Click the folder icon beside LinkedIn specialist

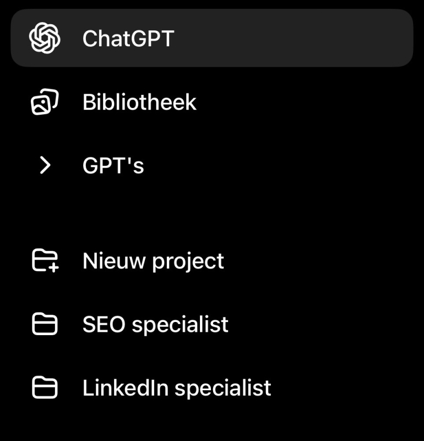tap(45, 388)
